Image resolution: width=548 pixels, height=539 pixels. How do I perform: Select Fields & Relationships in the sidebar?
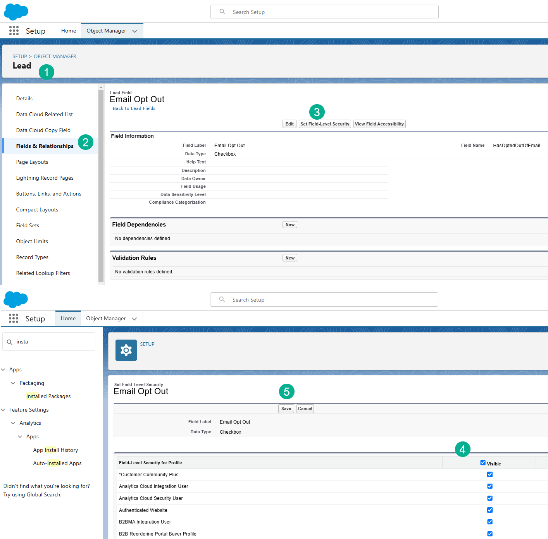tap(45, 146)
